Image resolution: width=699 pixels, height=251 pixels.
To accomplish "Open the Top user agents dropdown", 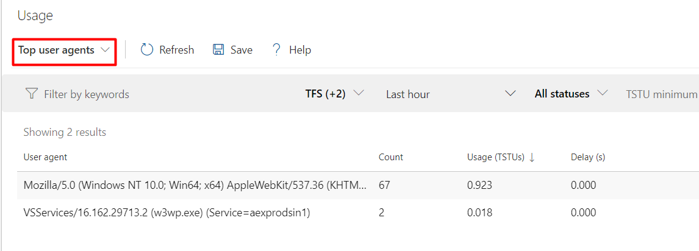I will 64,51.
